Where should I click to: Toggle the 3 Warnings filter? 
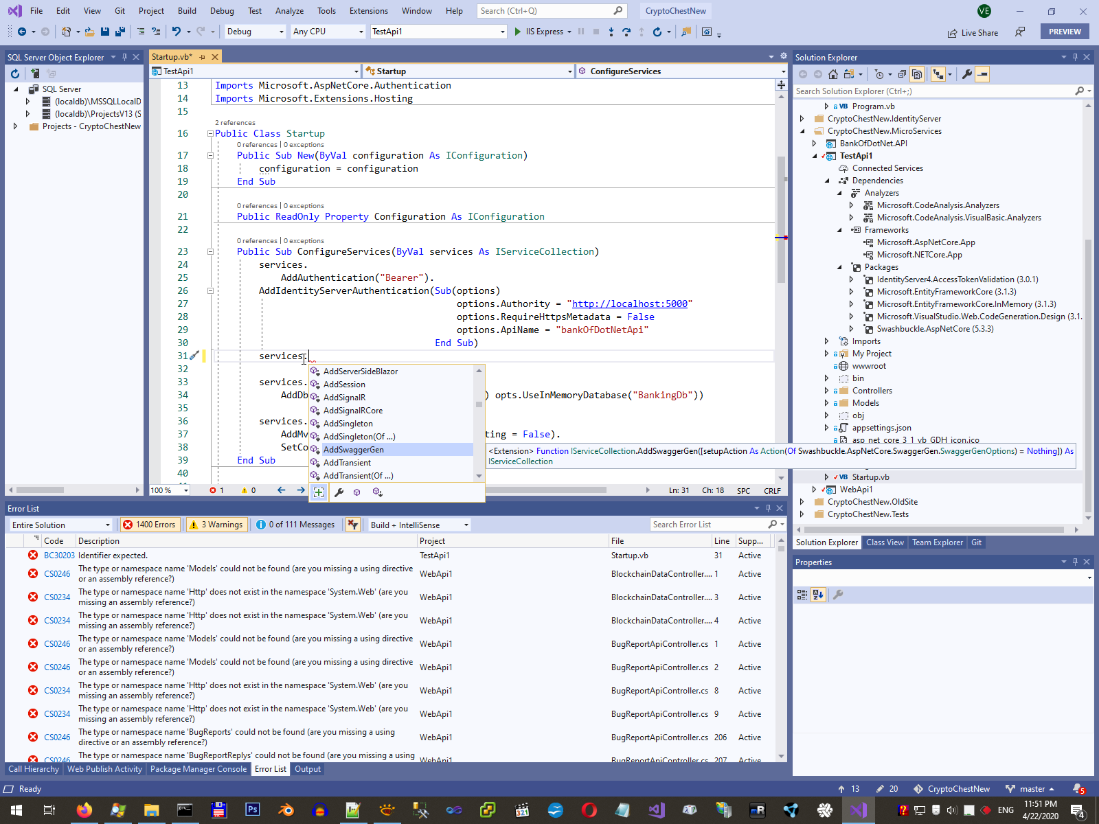216,525
